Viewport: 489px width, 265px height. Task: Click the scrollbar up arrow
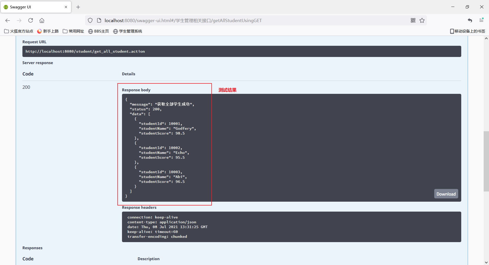pyautogui.click(x=486, y=38)
